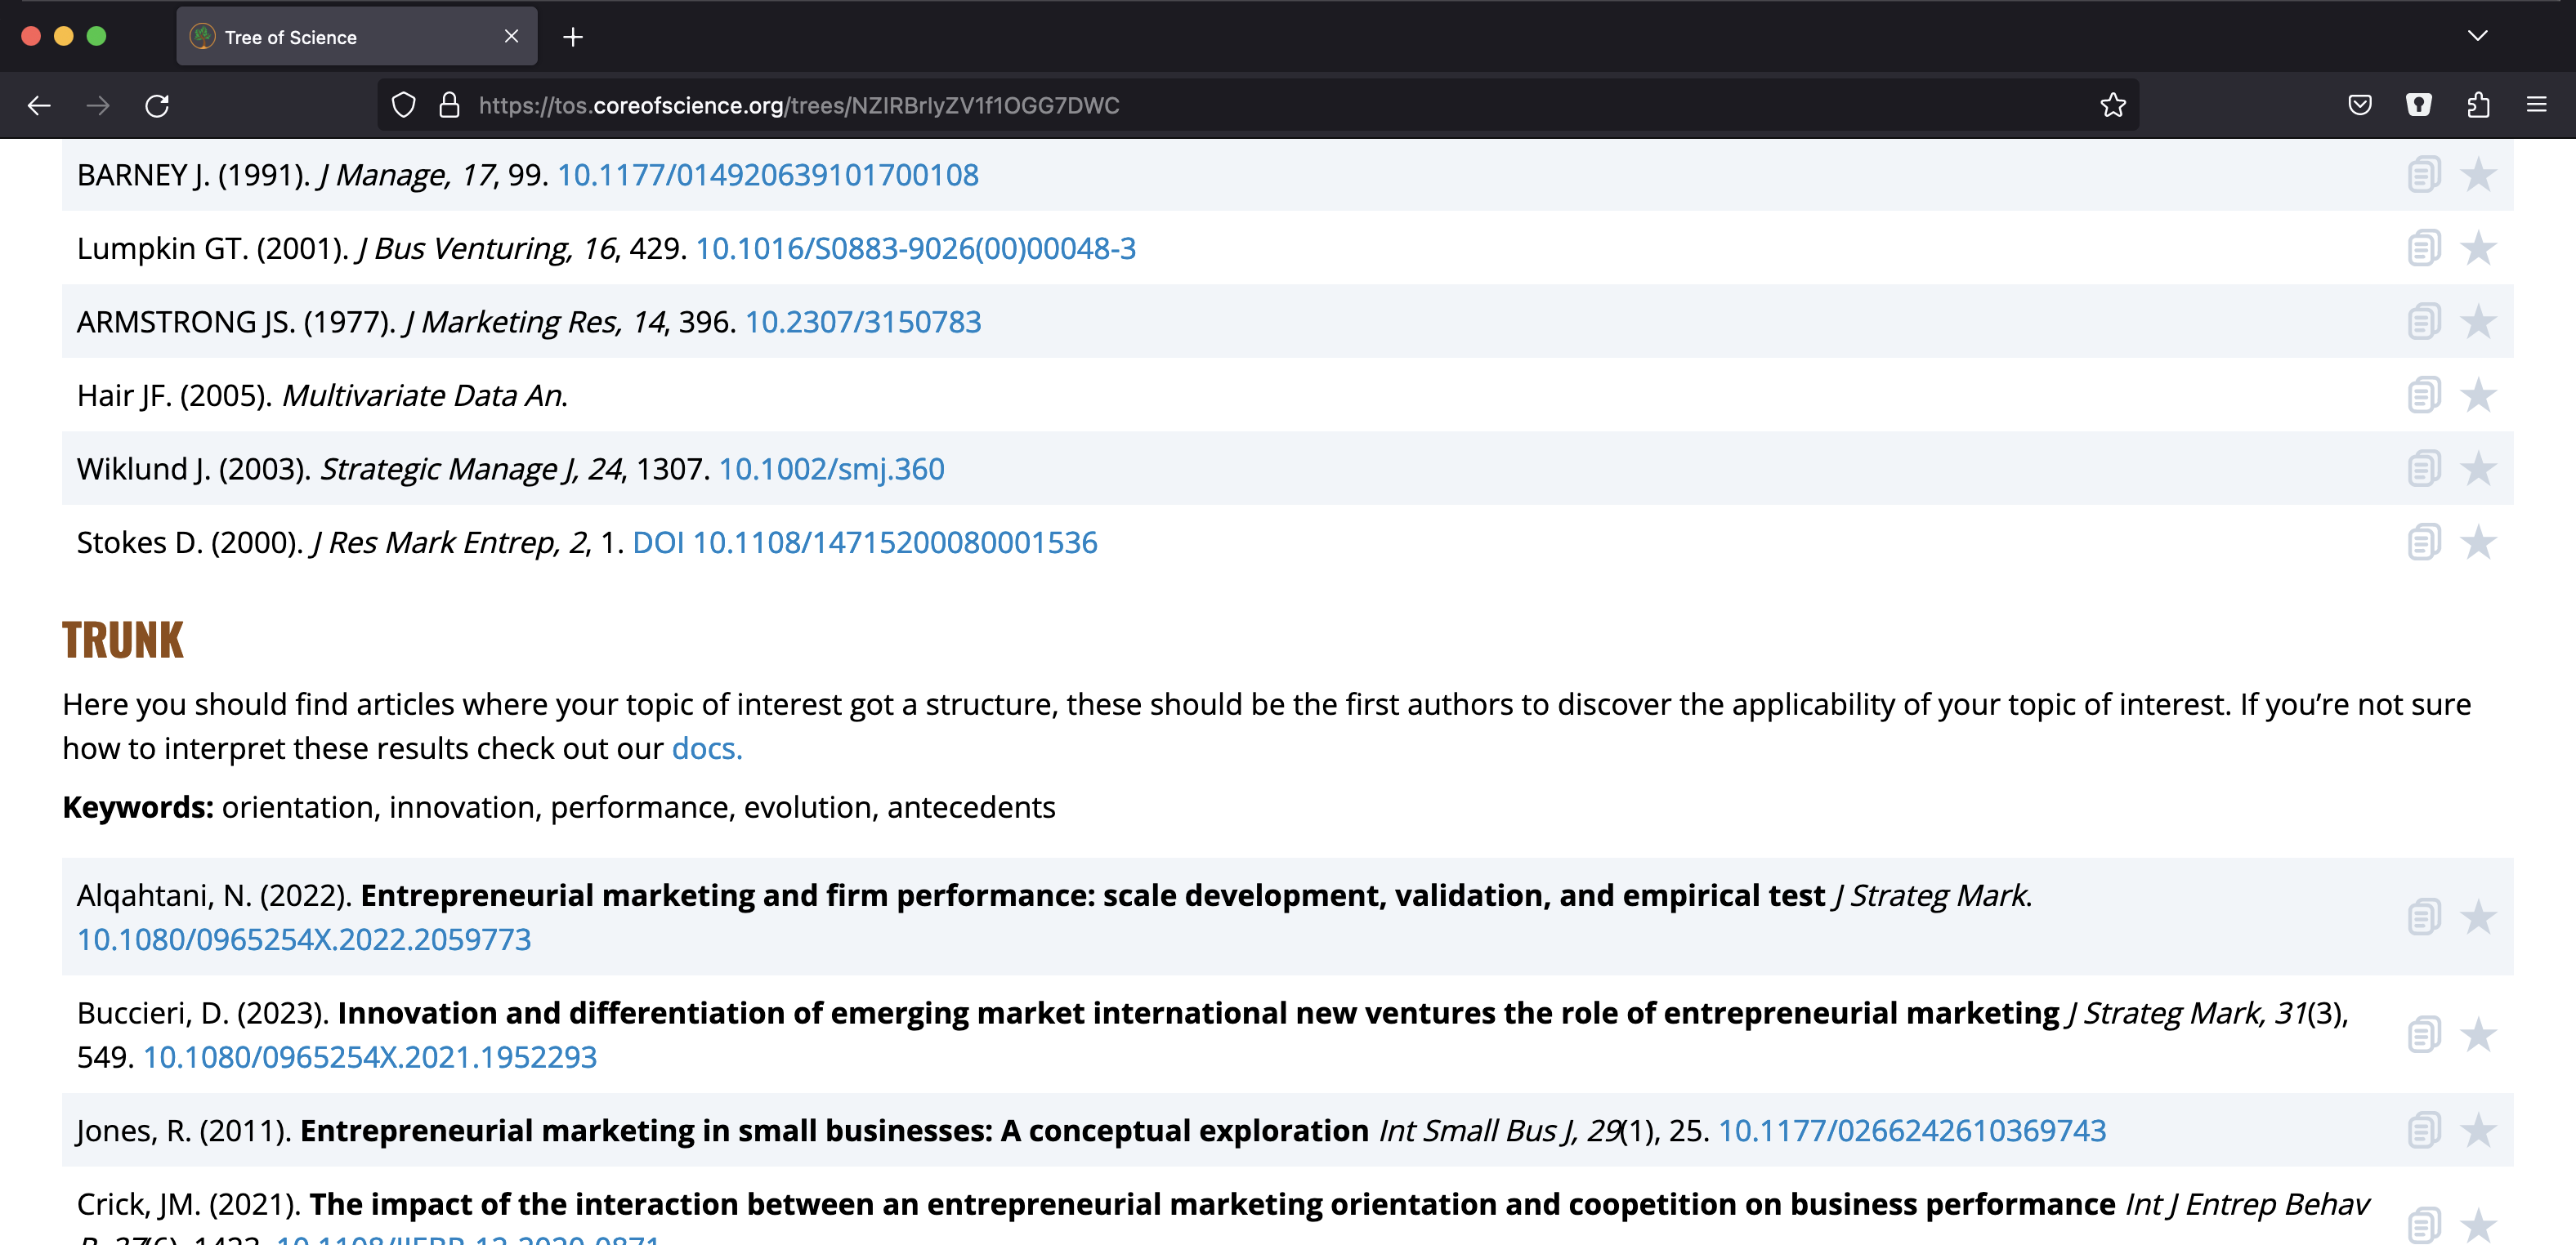Copy the BARNEY J. 1991 citation
Image resolution: width=2576 pixels, height=1245 pixels.
click(x=2423, y=175)
